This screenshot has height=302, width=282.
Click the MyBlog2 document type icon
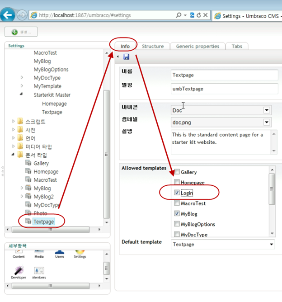click(x=28, y=196)
